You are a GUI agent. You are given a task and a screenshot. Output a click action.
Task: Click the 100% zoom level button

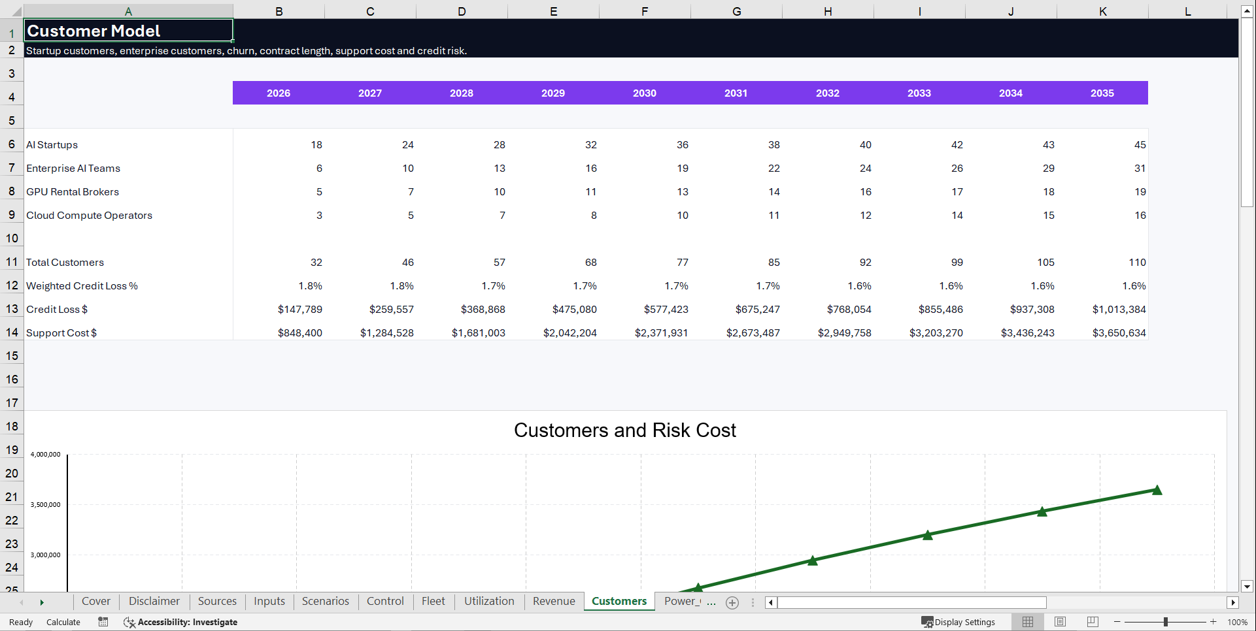click(1237, 622)
